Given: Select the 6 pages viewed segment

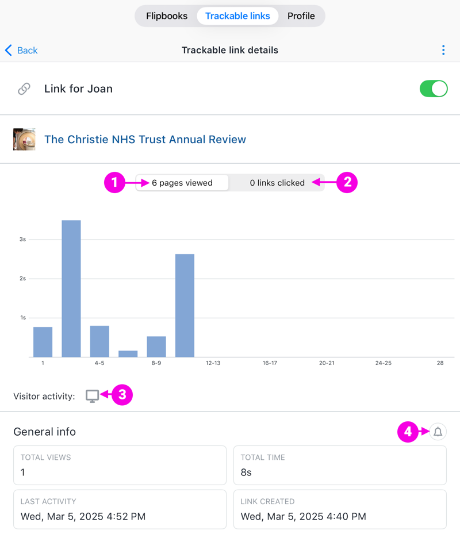Looking at the screenshot, I should [x=182, y=183].
